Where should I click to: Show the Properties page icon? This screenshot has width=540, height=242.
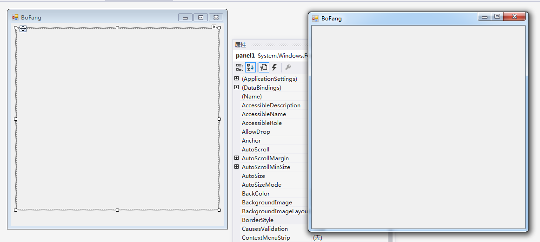tap(264, 67)
